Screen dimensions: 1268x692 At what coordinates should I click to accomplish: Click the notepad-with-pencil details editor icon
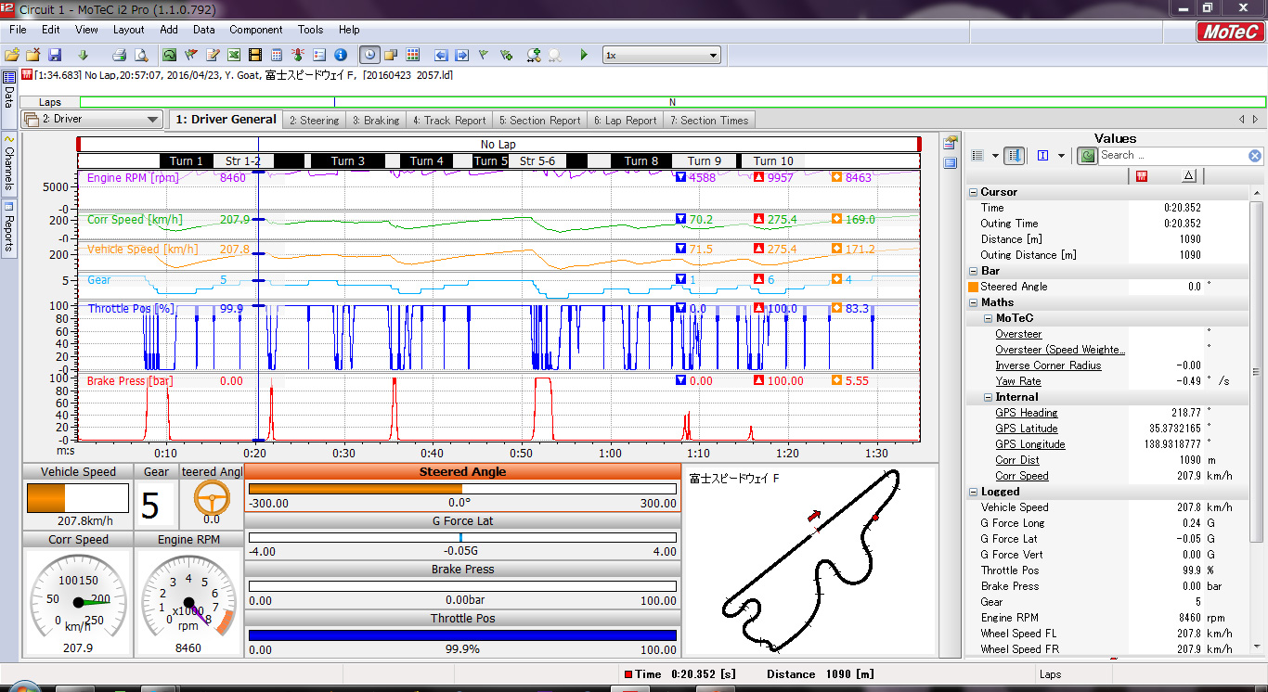pos(213,55)
